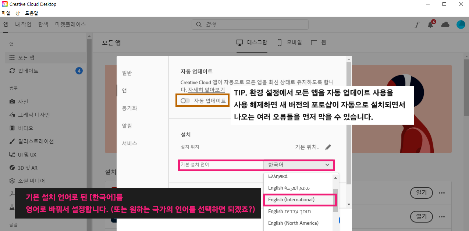Click the update count badge 4
This screenshot has width=469, height=231.
[x=79, y=71]
